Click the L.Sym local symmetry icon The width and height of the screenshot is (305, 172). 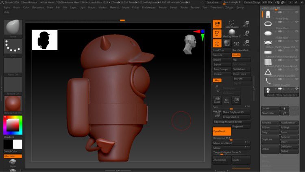pos(236,44)
